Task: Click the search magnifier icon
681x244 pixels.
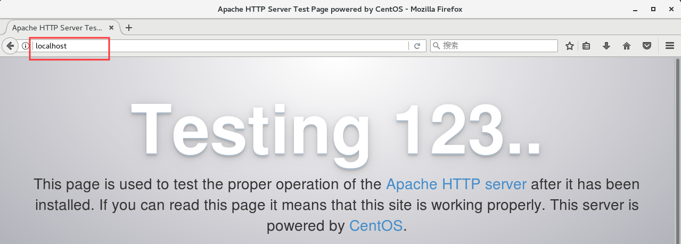Action: click(x=436, y=46)
